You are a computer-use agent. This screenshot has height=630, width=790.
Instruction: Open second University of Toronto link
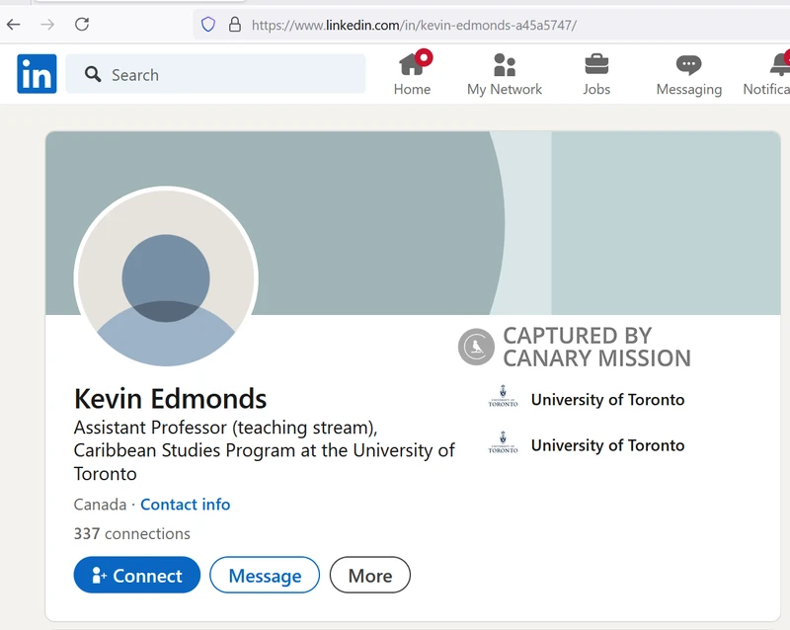click(607, 445)
